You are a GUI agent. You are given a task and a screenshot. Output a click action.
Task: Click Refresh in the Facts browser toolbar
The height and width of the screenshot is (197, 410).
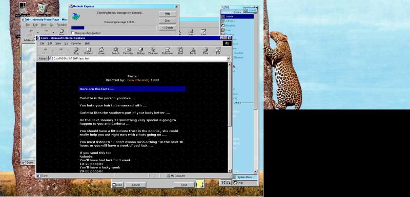pos(89,51)
